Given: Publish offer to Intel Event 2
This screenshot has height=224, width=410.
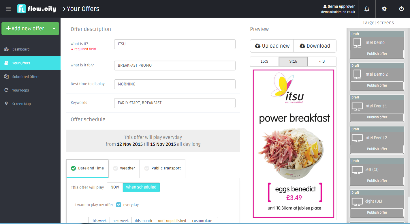Looking at the screenshot, I should (377, 149).
